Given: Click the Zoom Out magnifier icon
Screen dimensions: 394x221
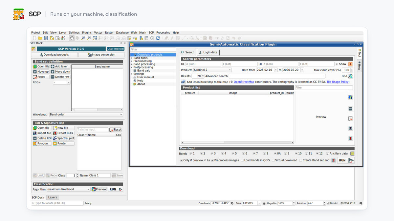Looking at the screenshot, I should click(x=89, y=38).
